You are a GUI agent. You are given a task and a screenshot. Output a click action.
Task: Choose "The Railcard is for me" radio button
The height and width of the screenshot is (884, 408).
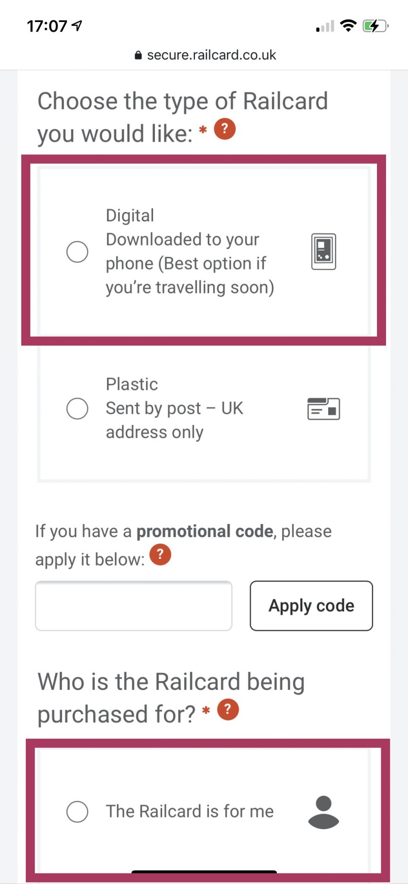[x=77, y=811]
